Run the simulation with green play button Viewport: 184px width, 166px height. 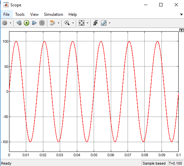[x=27, y=23]
